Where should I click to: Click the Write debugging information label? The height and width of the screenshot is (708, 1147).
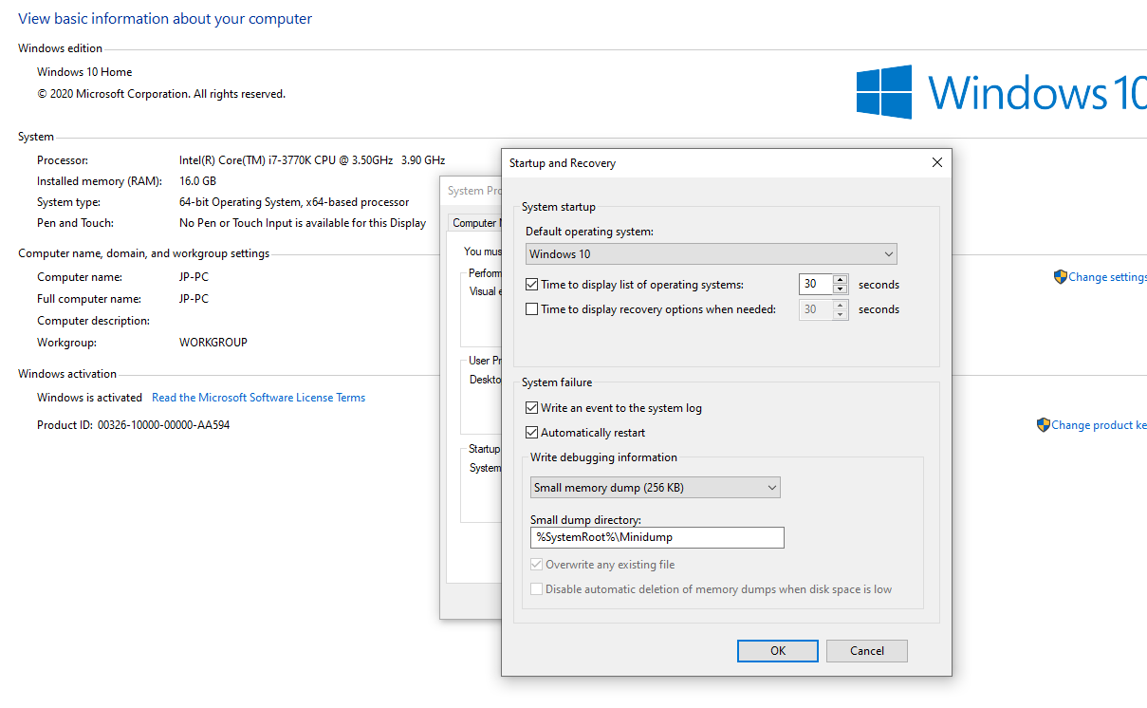[x=603, y=457]
